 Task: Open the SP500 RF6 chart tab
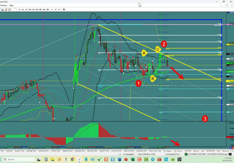[x=211, y=151]
